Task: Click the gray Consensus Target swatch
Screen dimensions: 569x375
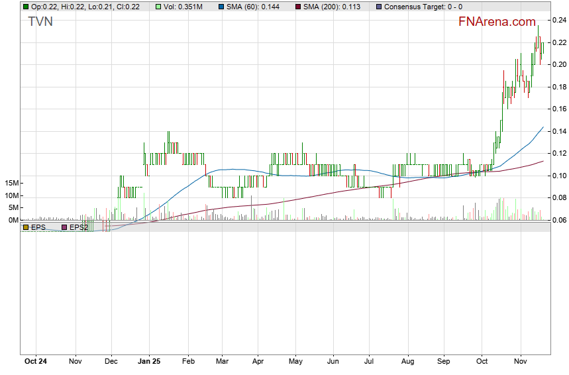Action: pos(378,7)
